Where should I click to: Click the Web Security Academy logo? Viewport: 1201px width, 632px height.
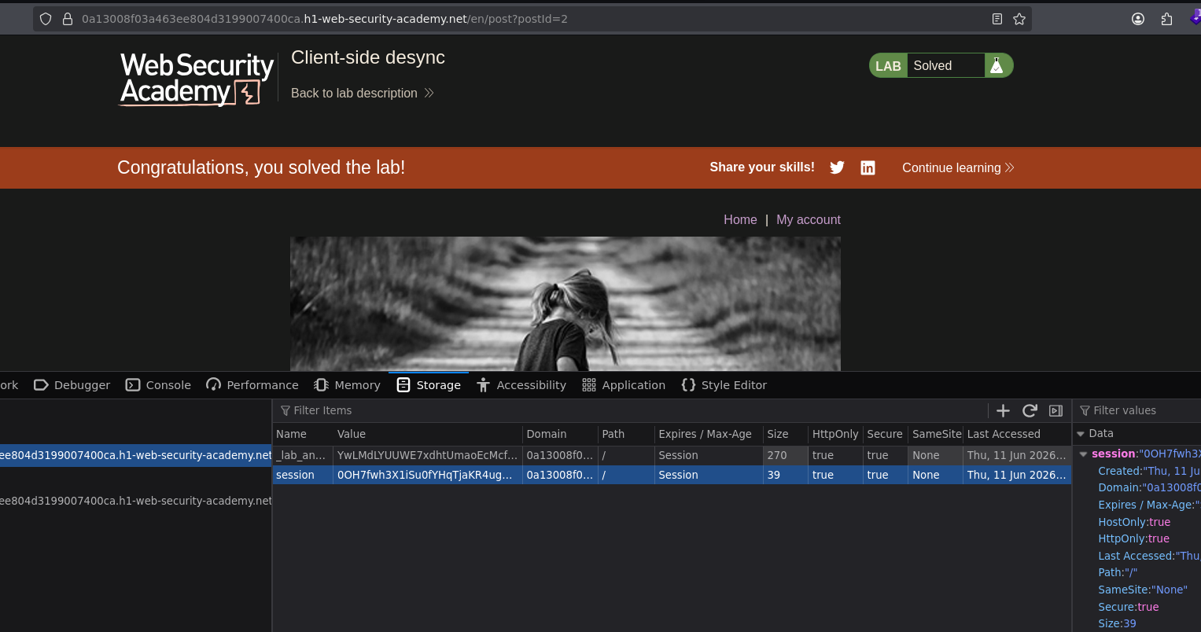pyautogui.click(x=196, y=79)
